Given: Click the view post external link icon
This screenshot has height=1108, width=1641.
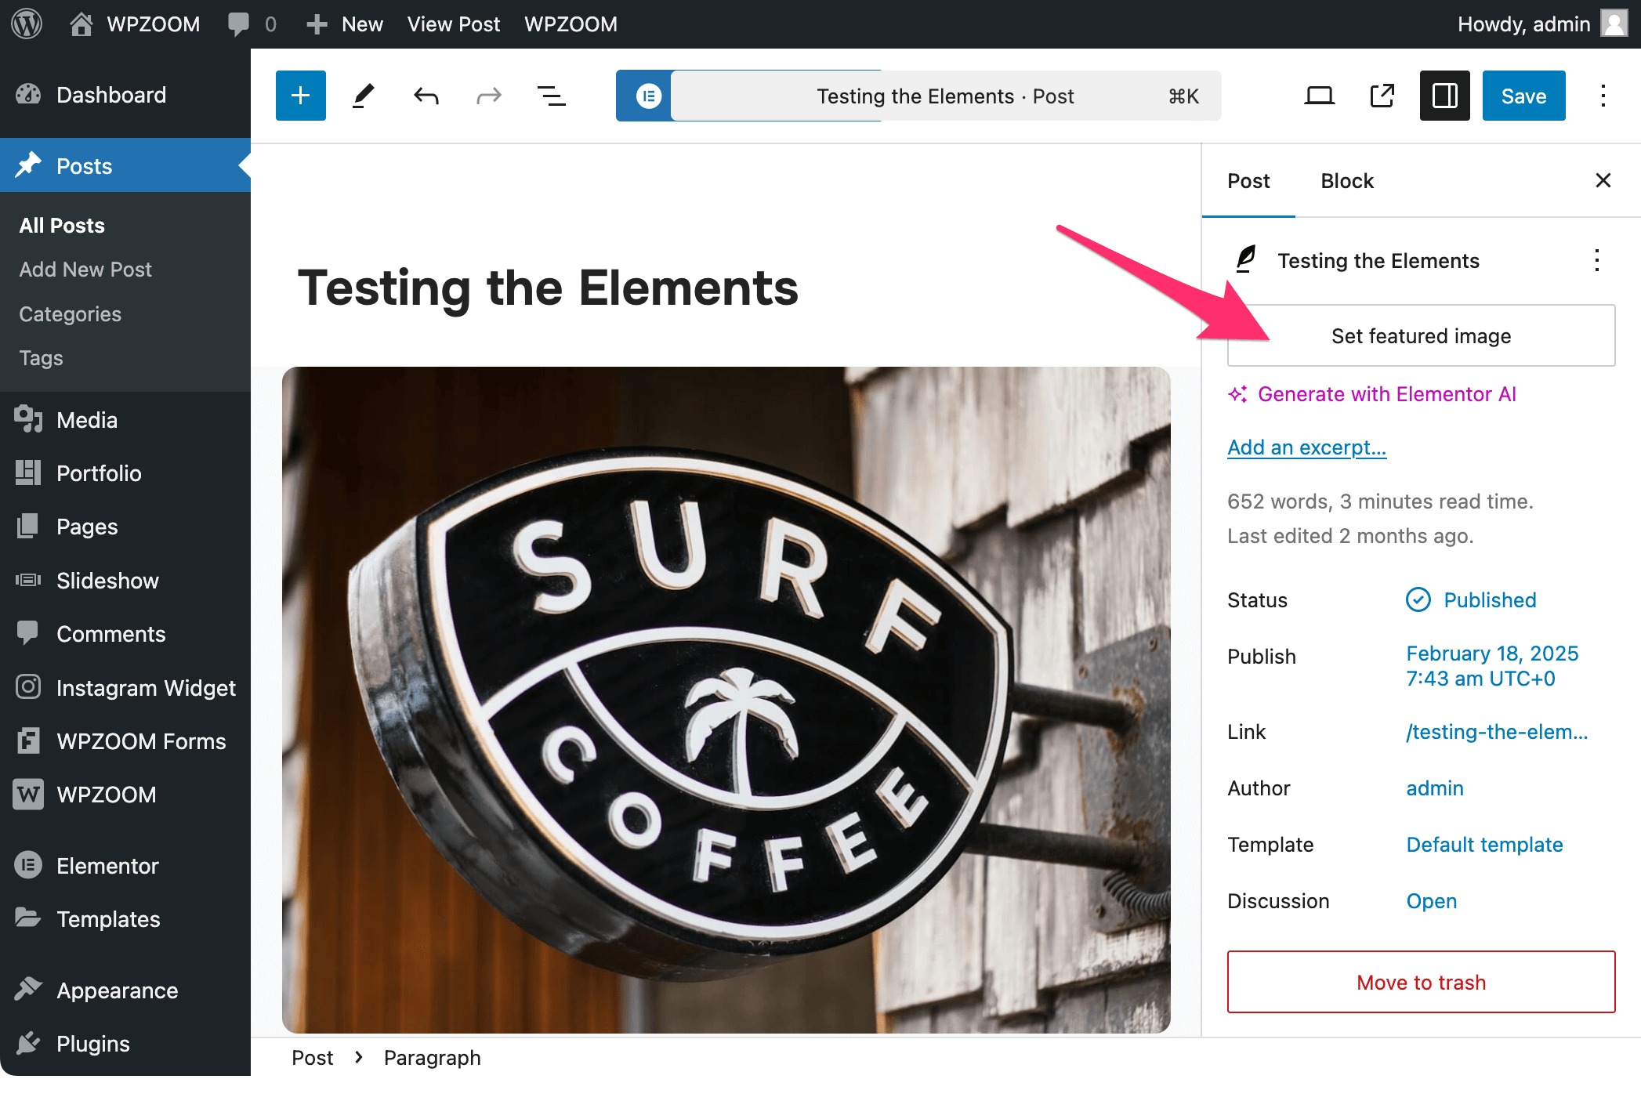Looking at the screenshot, I should click(x=1382, y=96).
